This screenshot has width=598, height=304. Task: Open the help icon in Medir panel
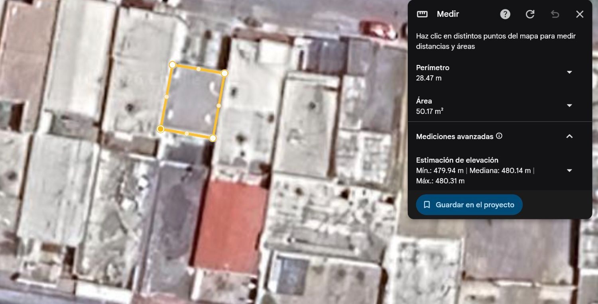(505, 14)
